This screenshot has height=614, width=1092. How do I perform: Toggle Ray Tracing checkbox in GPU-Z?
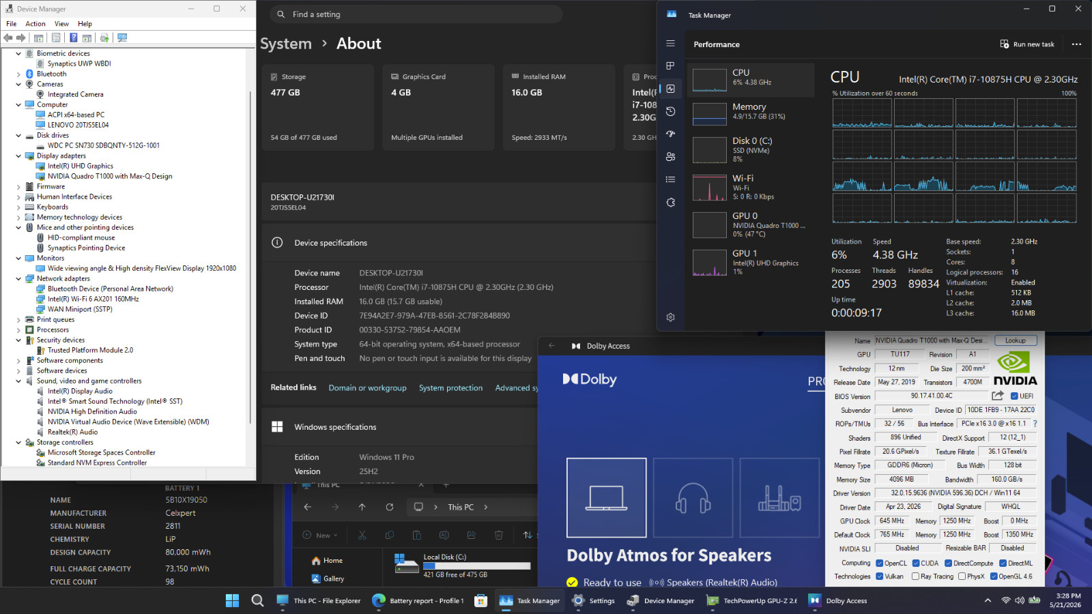coord(915,576)
